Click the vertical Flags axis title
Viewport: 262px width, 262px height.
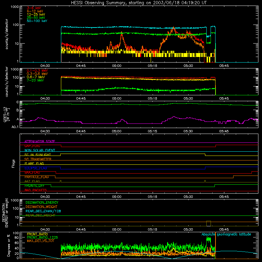pos(13,163)
